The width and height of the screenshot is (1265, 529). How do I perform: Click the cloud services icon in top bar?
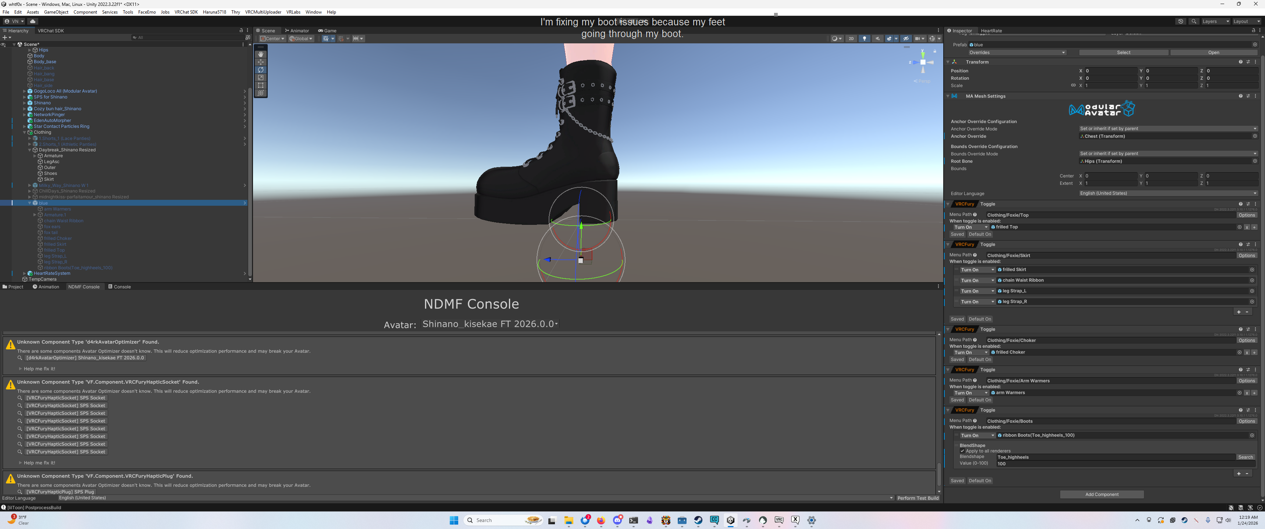pos(33,22)
